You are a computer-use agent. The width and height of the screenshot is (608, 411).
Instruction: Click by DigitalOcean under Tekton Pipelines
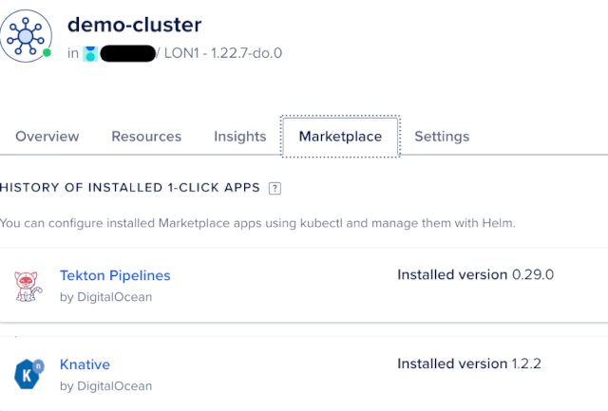point(105,297)
